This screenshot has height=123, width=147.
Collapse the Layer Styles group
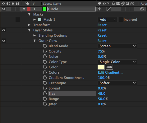click(29, 30)
